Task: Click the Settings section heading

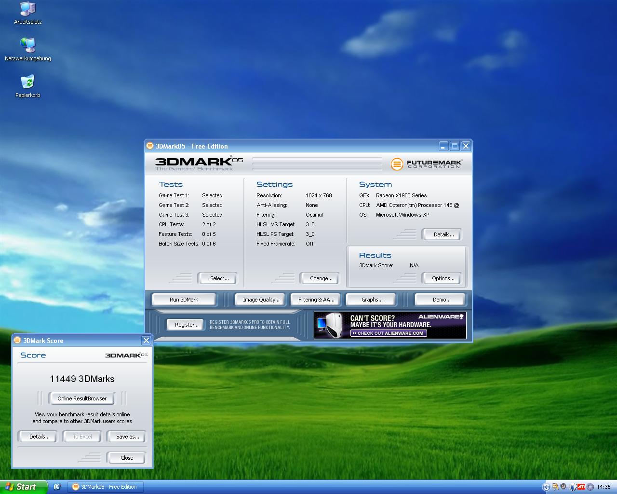Action: (x=274, y=184)
